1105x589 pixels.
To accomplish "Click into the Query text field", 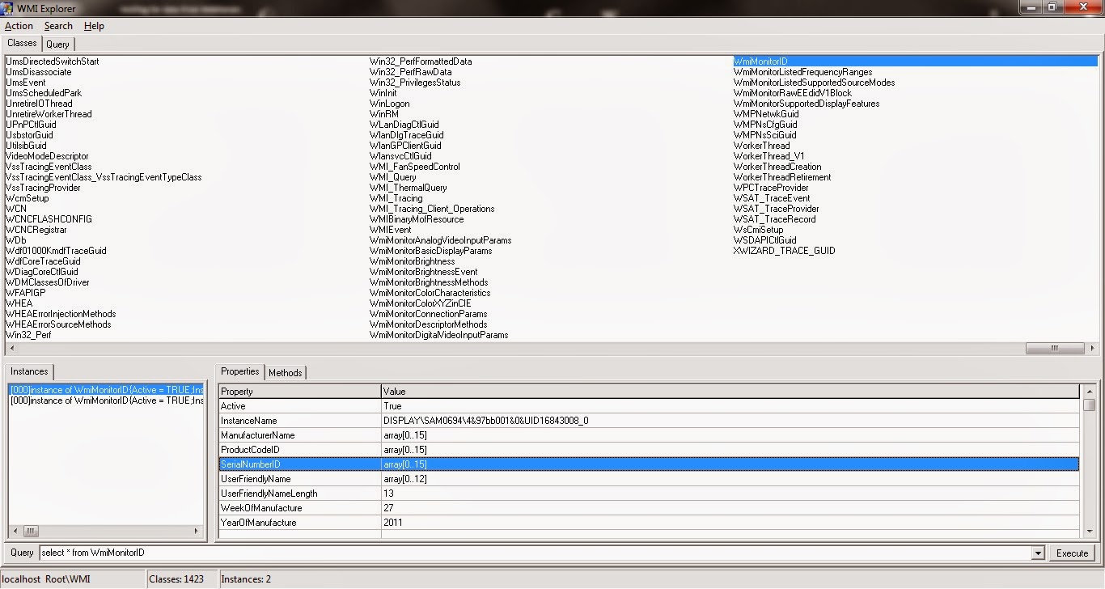I will [536, 553].
